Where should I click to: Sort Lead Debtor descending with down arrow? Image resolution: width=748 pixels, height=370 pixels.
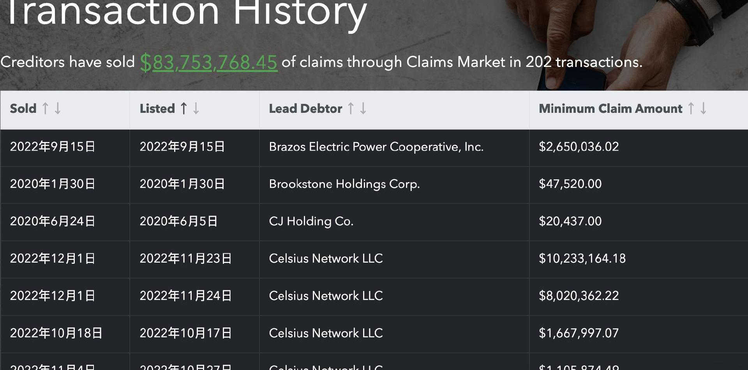tap(363, 109)
